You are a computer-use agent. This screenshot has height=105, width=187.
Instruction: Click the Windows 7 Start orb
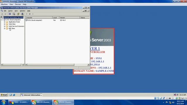4,102
